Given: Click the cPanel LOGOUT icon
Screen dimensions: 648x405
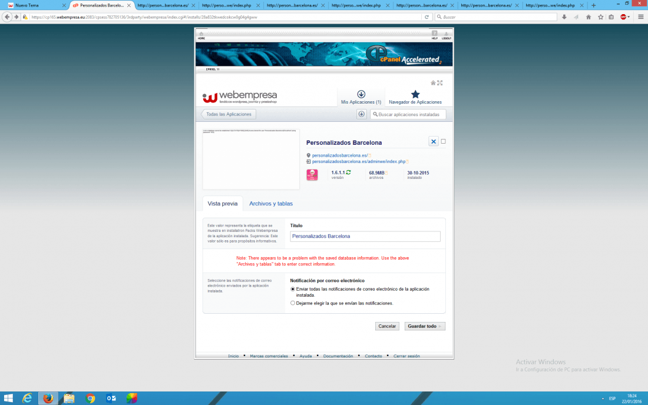Looking at the screenshot, I should tap(447, 35).
